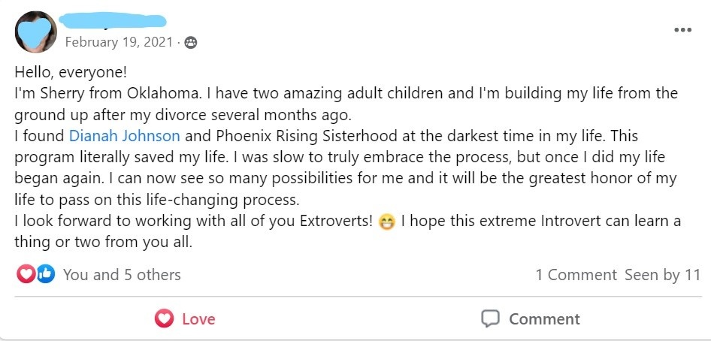Click the heart icon on the Love button
The height and width of the screenshot is (341, 711).
click(164, 318)
